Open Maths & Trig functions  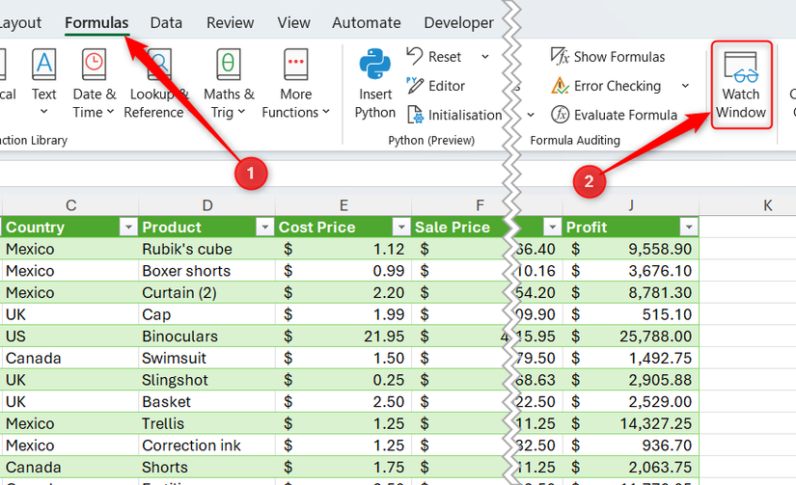click(229, 84)
